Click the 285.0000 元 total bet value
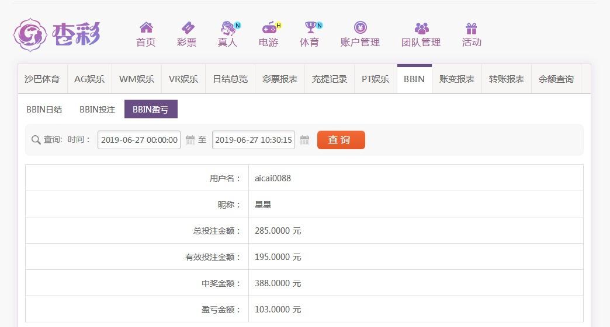 coord(278,231)
